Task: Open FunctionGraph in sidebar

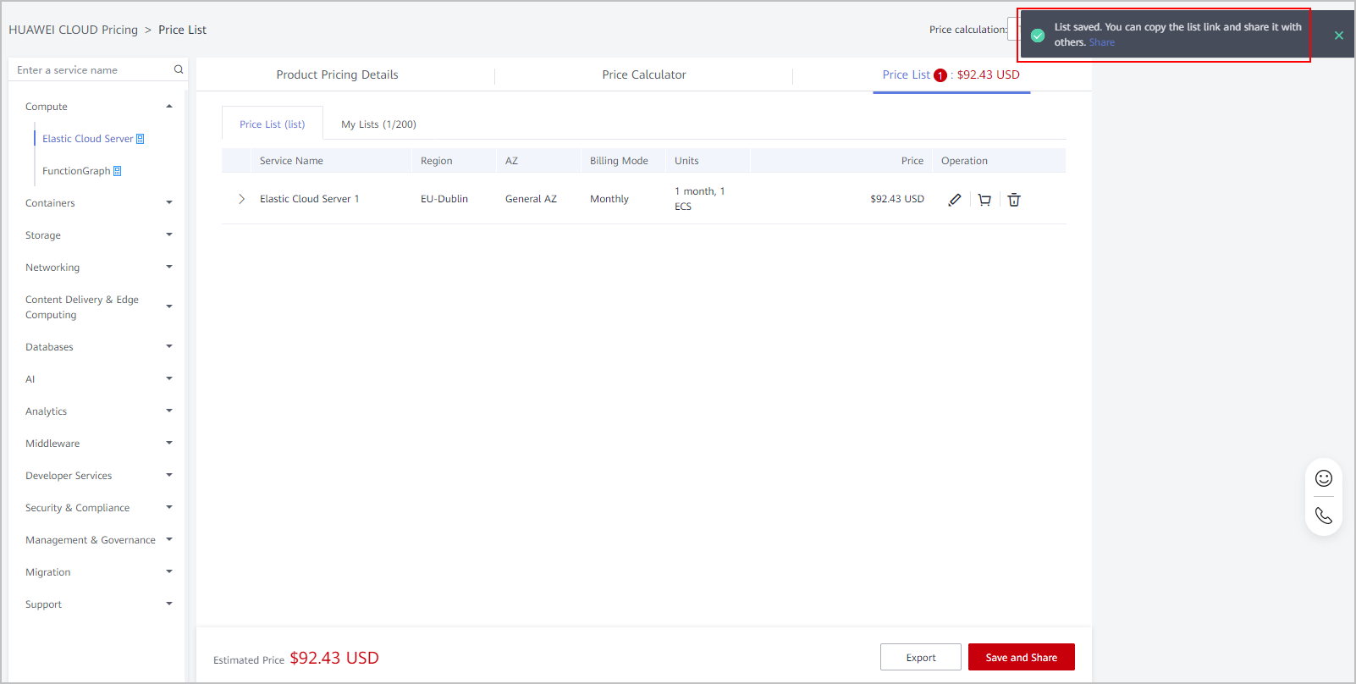Action: point(76,171)
